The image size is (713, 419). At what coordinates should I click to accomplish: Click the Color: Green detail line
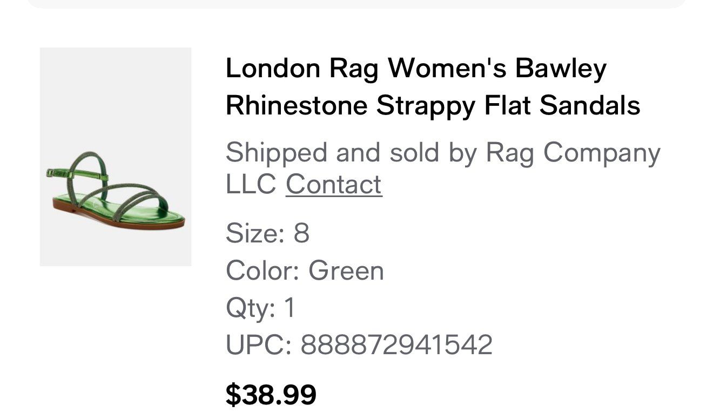point(305,271)
